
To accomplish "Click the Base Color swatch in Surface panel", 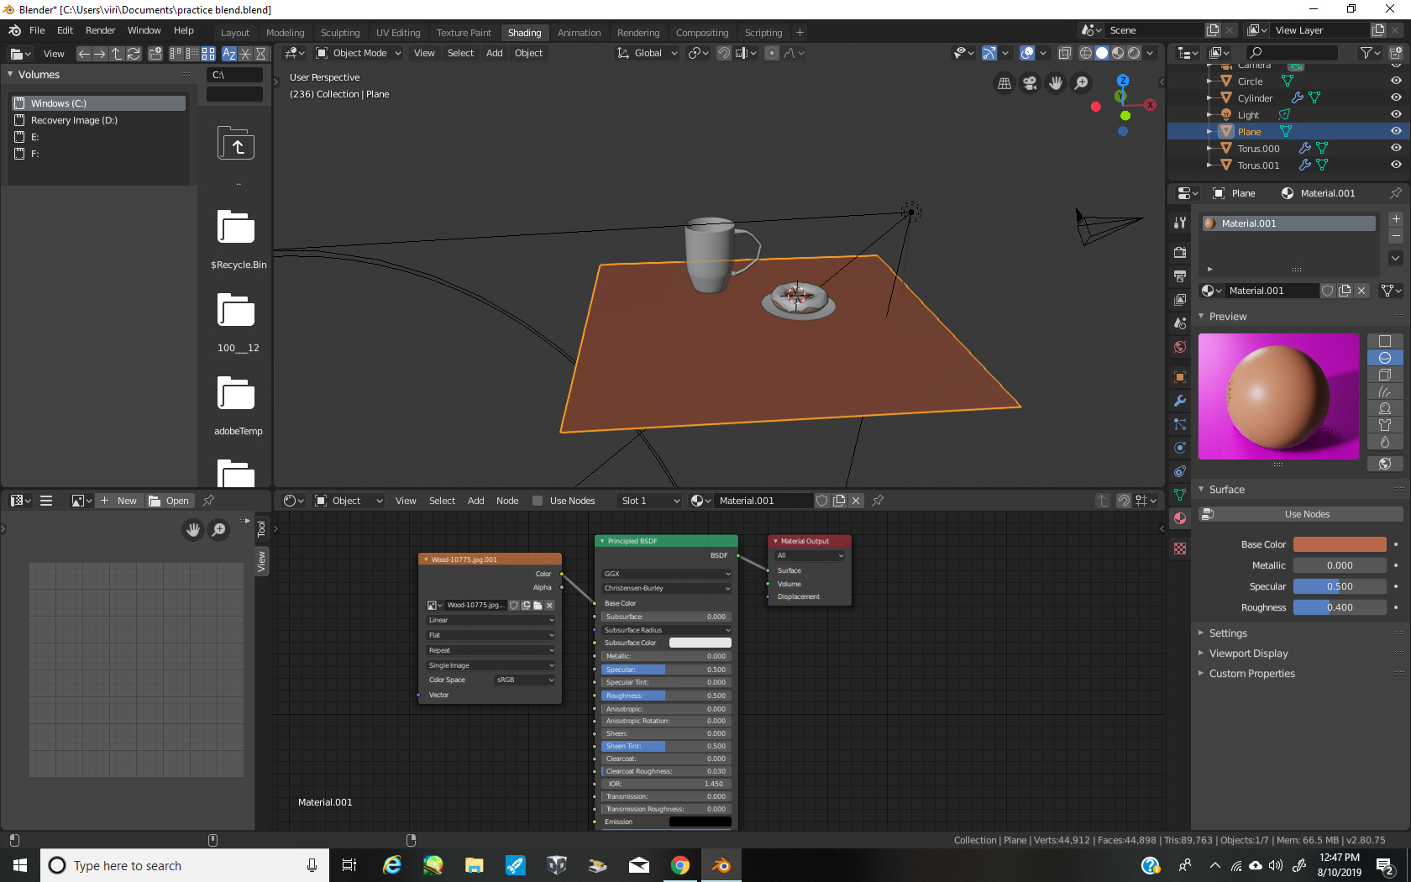I will click(x=1339, y=543).
